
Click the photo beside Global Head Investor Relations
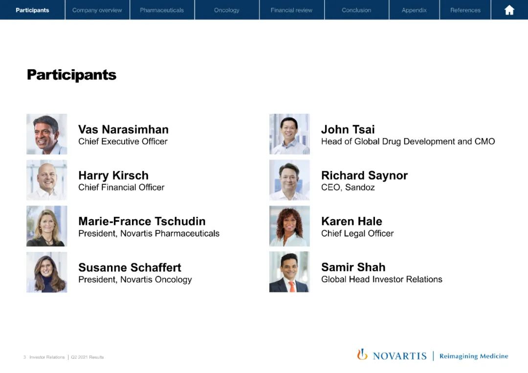pos(289,272)
